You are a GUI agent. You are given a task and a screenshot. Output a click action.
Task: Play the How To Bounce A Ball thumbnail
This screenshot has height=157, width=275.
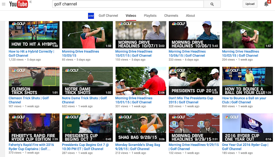[247, 81]
